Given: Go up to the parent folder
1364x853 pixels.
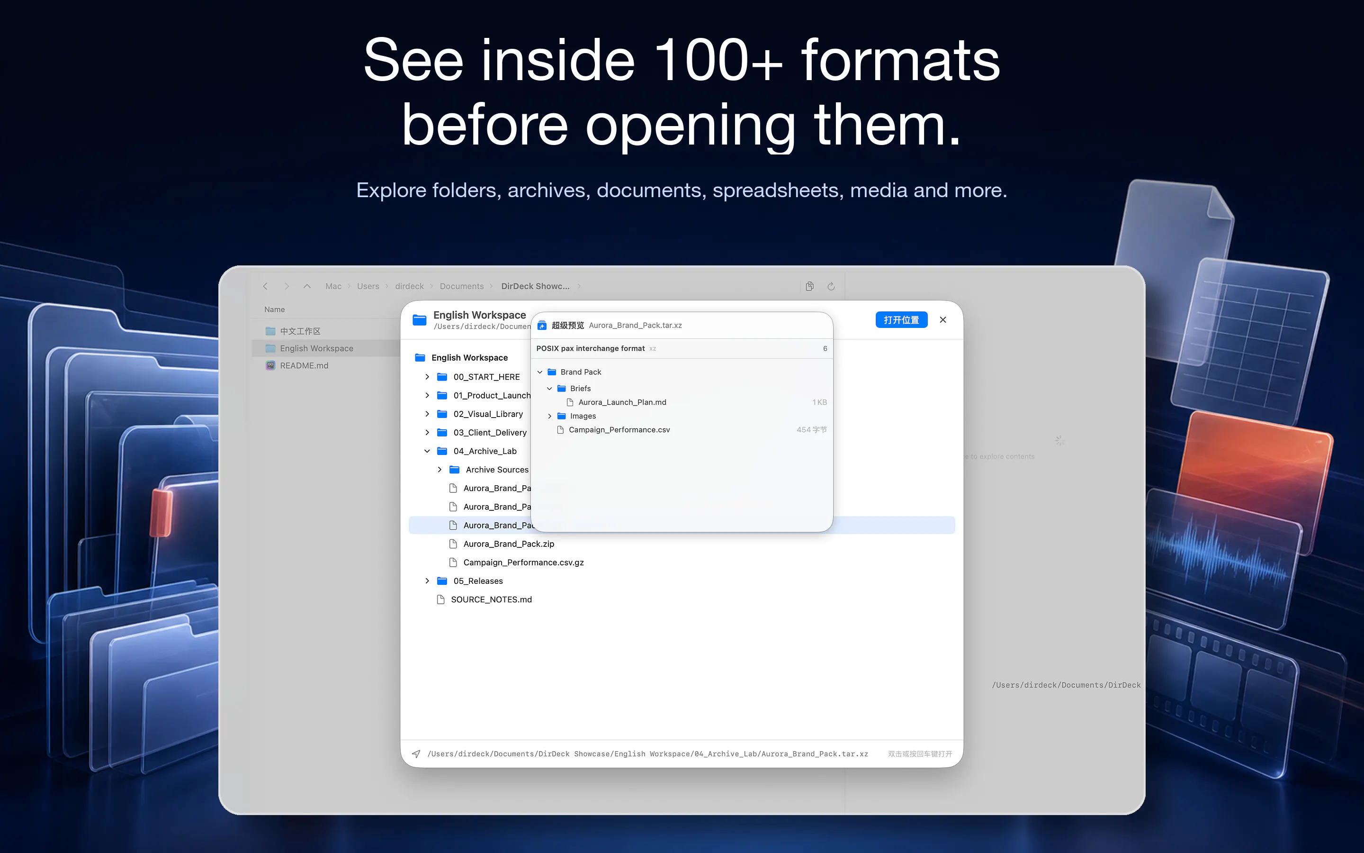Looking at the screenshot, I should tap(307, 286).
